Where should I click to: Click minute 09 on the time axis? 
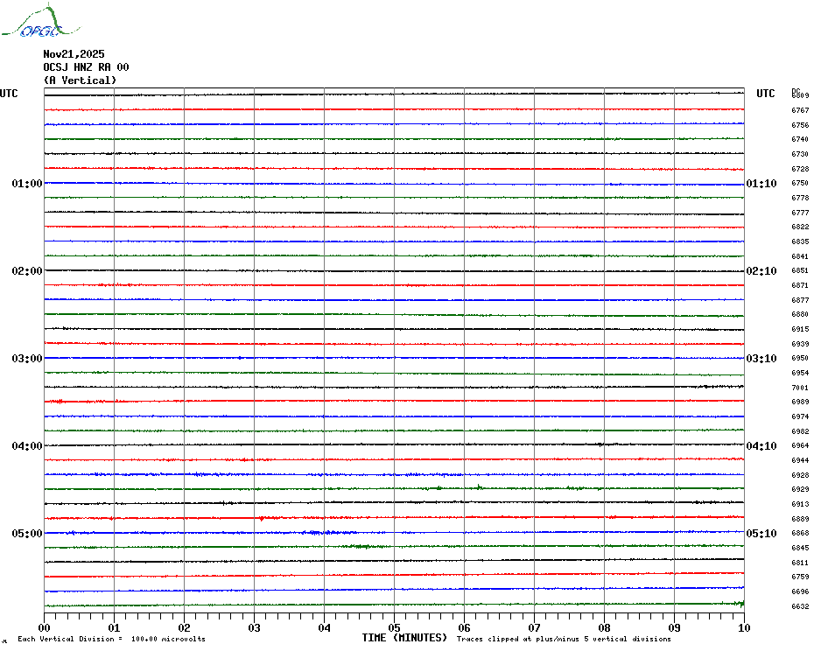coord(674,627)
